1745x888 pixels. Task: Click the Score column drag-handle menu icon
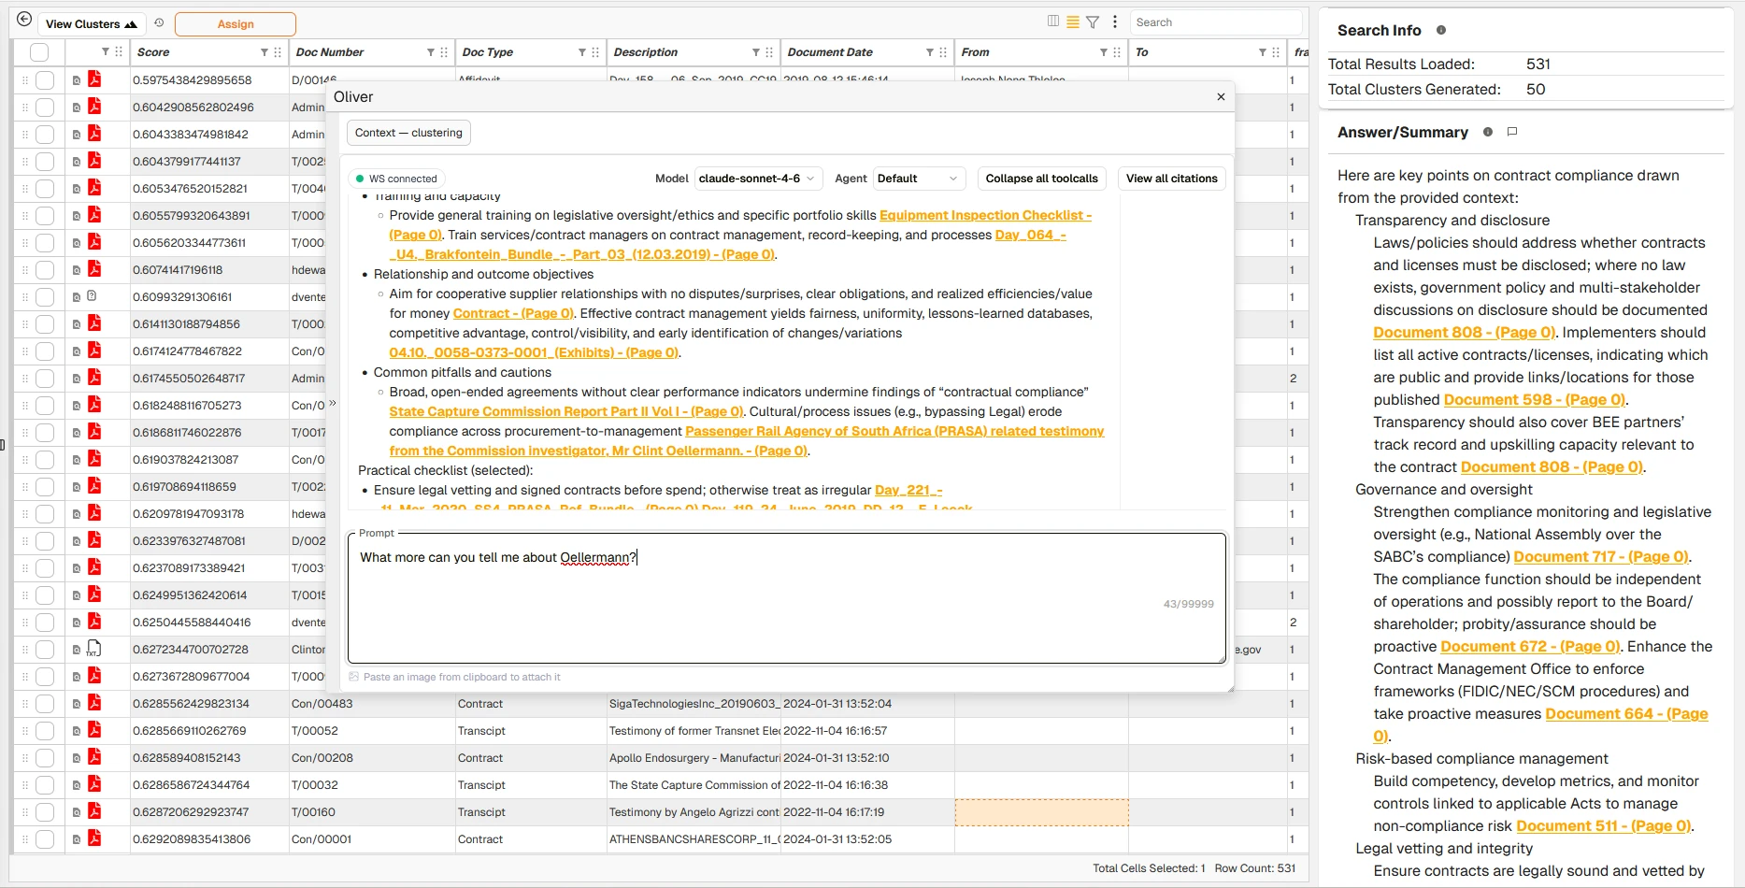278,52
